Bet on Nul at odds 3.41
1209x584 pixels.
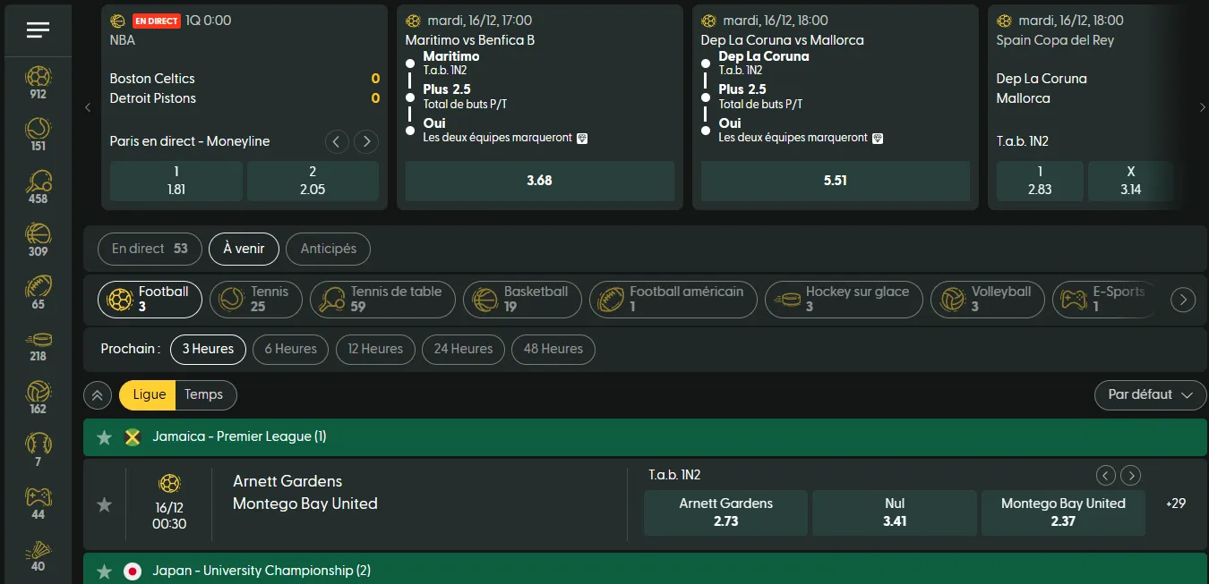pyautogui.click(x=894, y=512)
